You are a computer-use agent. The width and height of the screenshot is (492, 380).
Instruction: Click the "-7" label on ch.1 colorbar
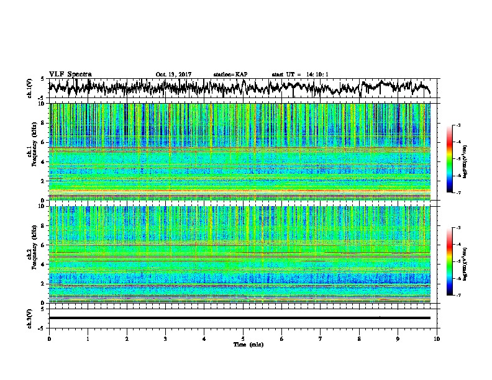[x=458, y=192]
